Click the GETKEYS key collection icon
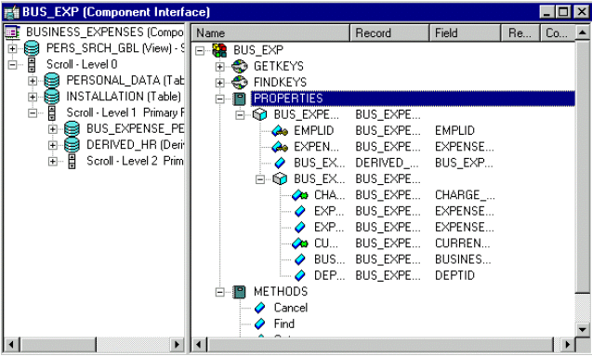The width and height of the screenshot is (592, 356). coord(240,66)
